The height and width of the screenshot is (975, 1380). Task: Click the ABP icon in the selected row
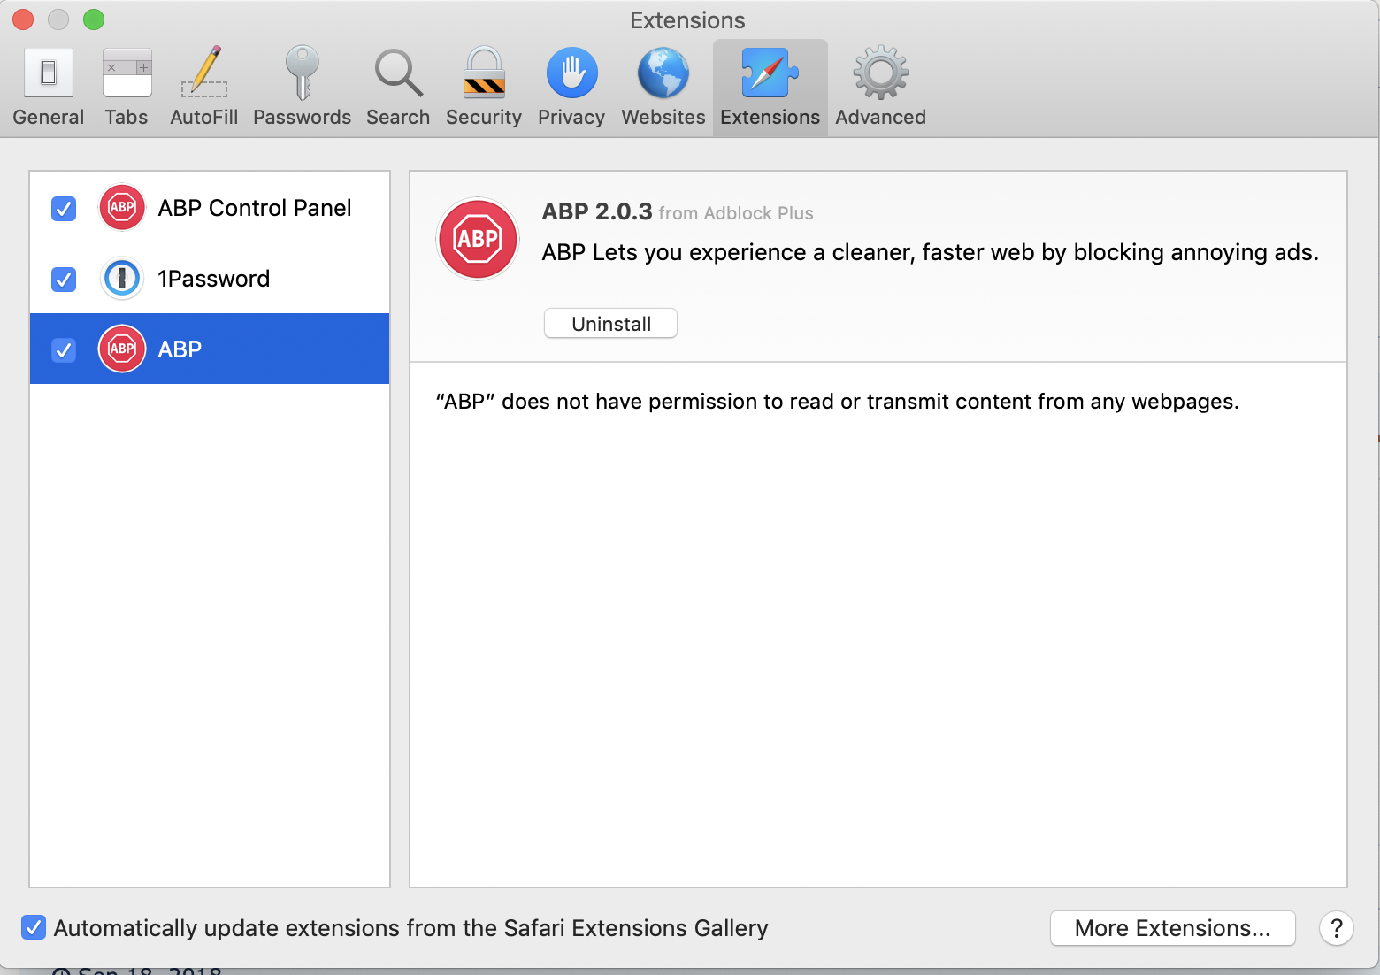point(122,349)
